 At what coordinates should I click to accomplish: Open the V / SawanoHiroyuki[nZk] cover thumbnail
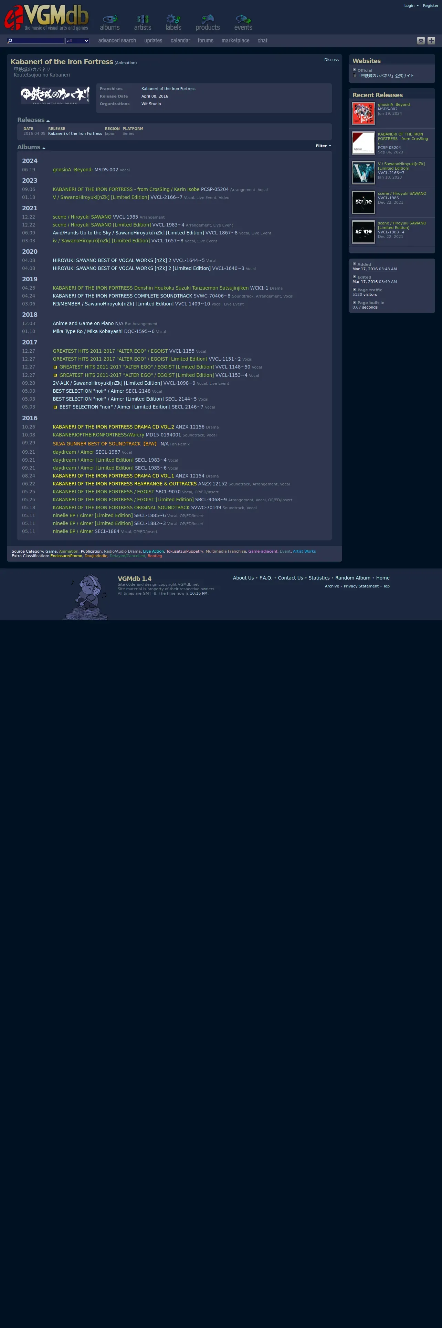coord(363,173)
